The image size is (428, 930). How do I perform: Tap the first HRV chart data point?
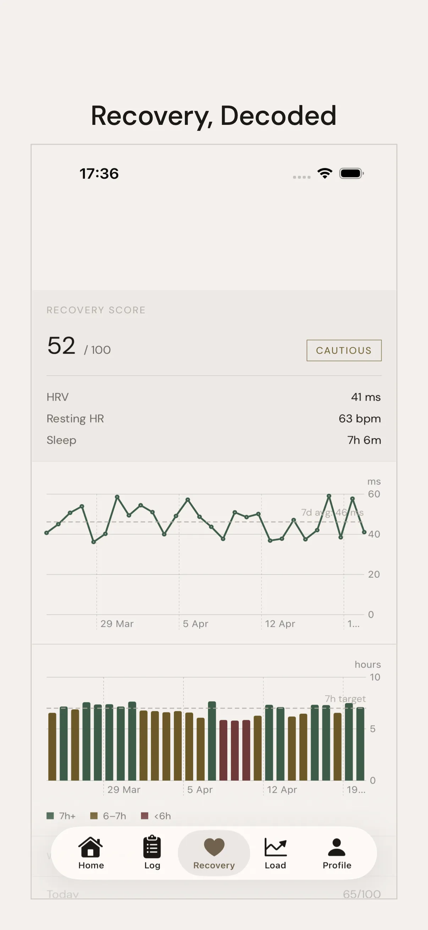point(46,533)
